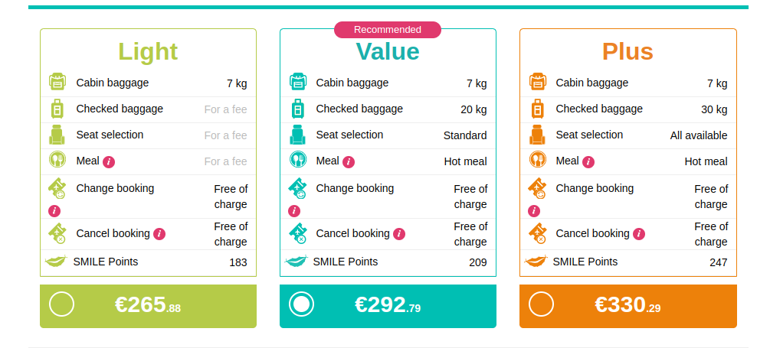Image resolution: width=770 pixels, height=348 pixels.
Task: Click Change booking info icon in Light
Action: tap(54, 210)
